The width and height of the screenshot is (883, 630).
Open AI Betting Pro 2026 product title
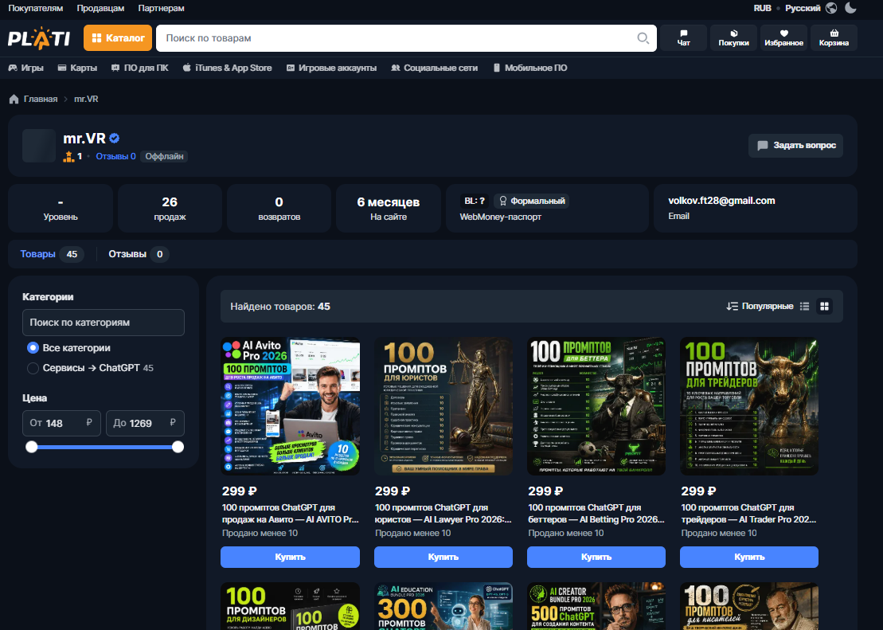click(596, 514)
